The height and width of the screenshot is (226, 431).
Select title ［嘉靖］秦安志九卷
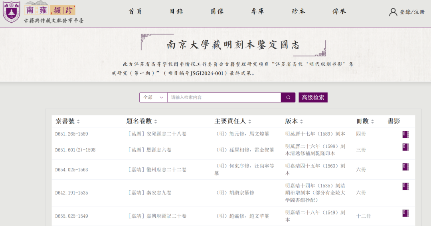coord(149,193)
